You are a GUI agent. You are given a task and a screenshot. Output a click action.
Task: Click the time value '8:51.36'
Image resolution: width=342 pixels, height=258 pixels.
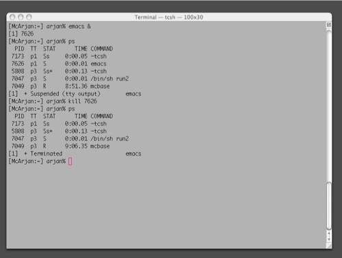point(76,87)
